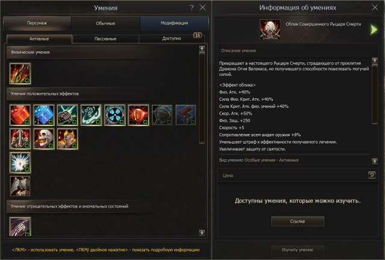385x260 pixels.
Task: Activate the blue potion buff skill
Action: click(44, 115)
